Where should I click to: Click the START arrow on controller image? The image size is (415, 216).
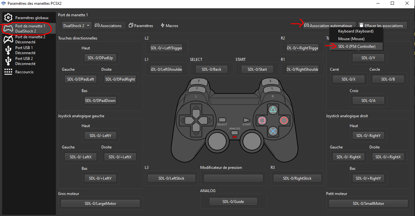tap(247, 120)
